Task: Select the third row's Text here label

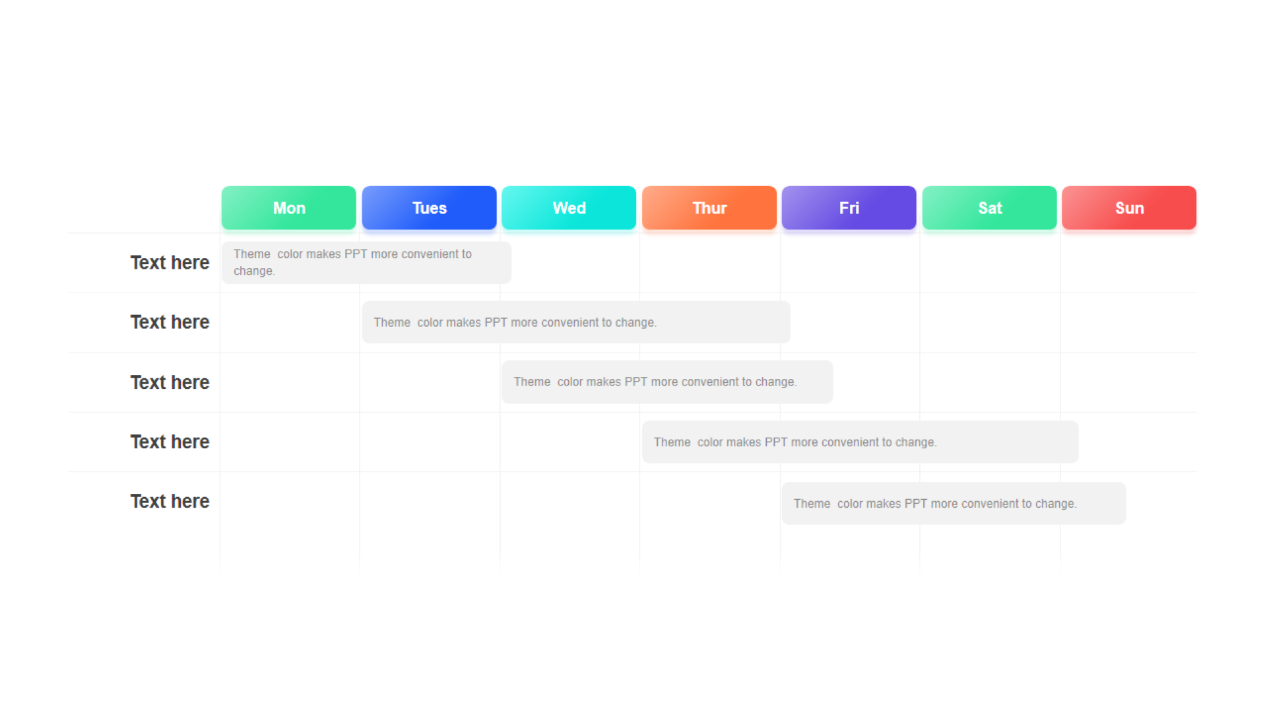Action: [x=170, y=382]
